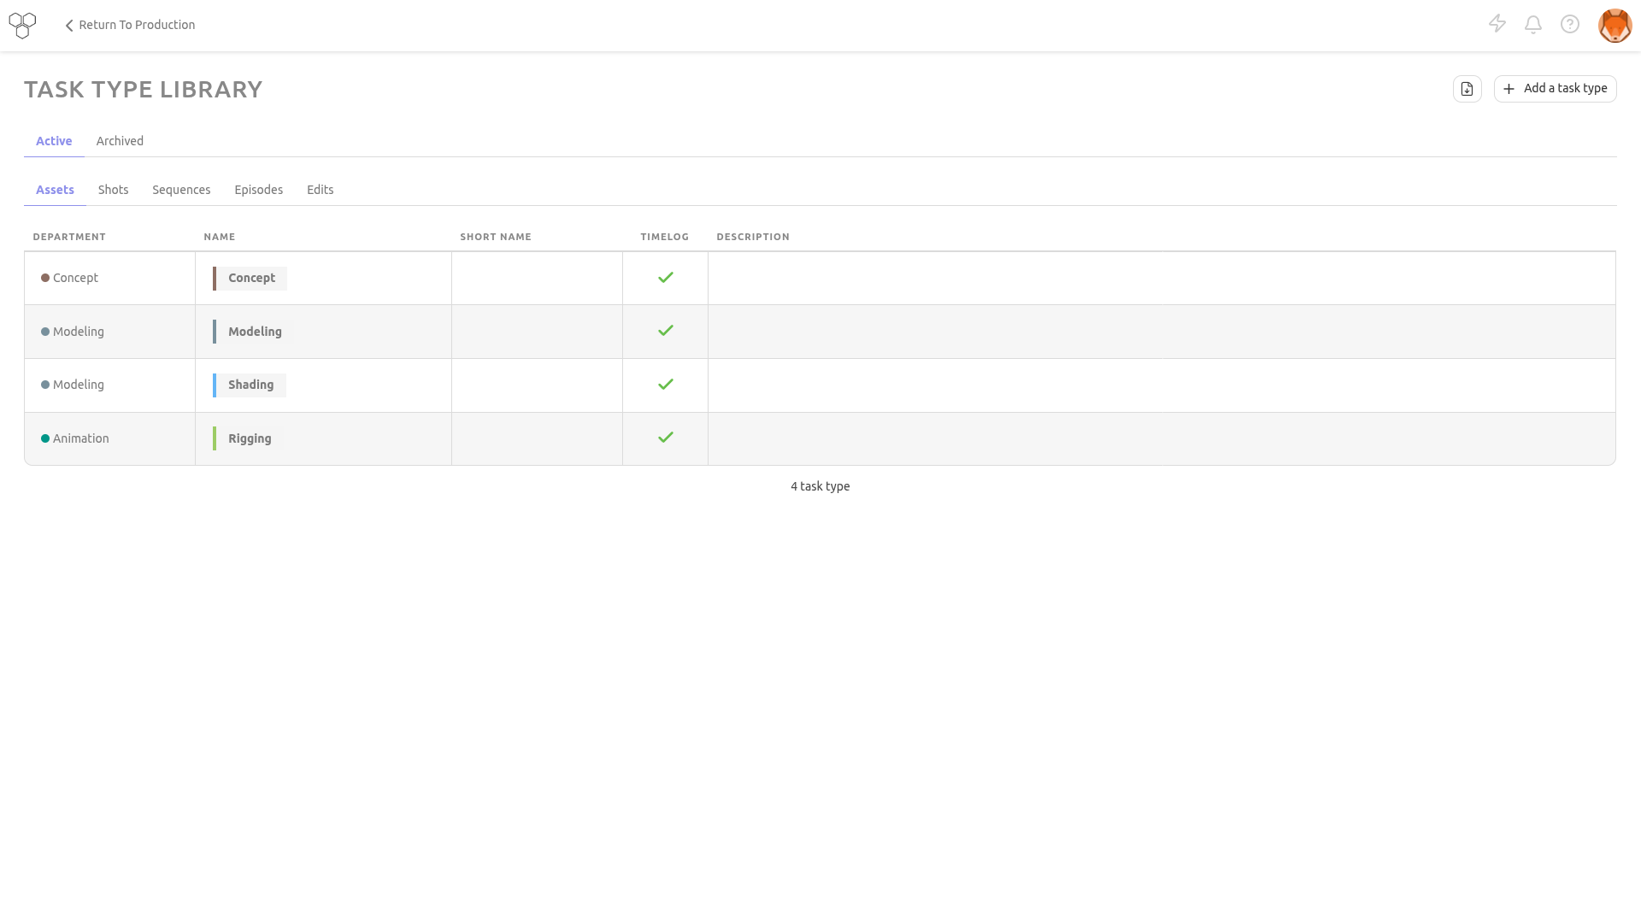Click the Timelog column header

click(x=665, y=237)
